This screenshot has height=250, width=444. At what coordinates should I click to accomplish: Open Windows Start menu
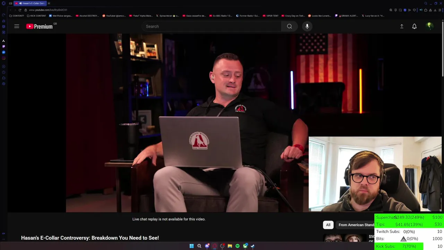[191, 246]
